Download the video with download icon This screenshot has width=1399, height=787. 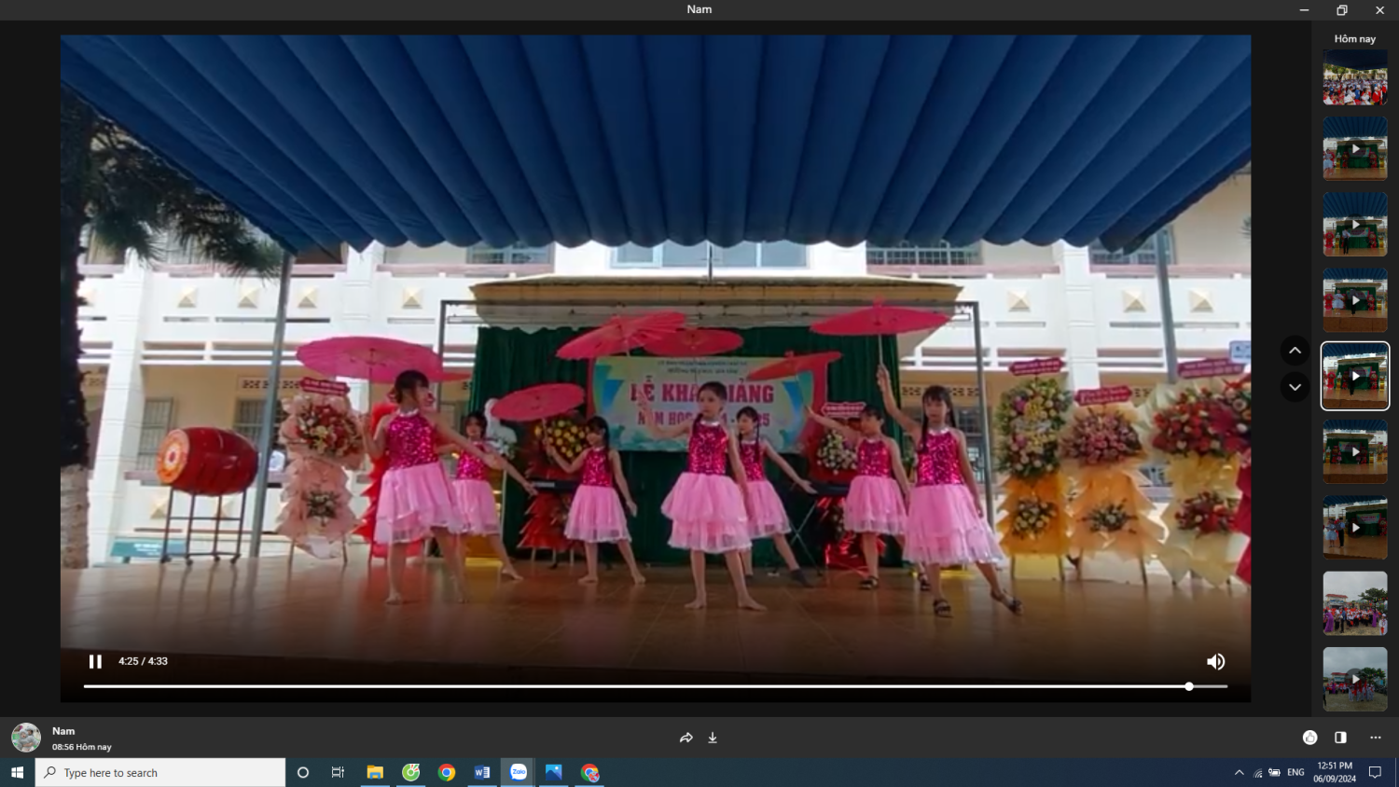[713, 738]
